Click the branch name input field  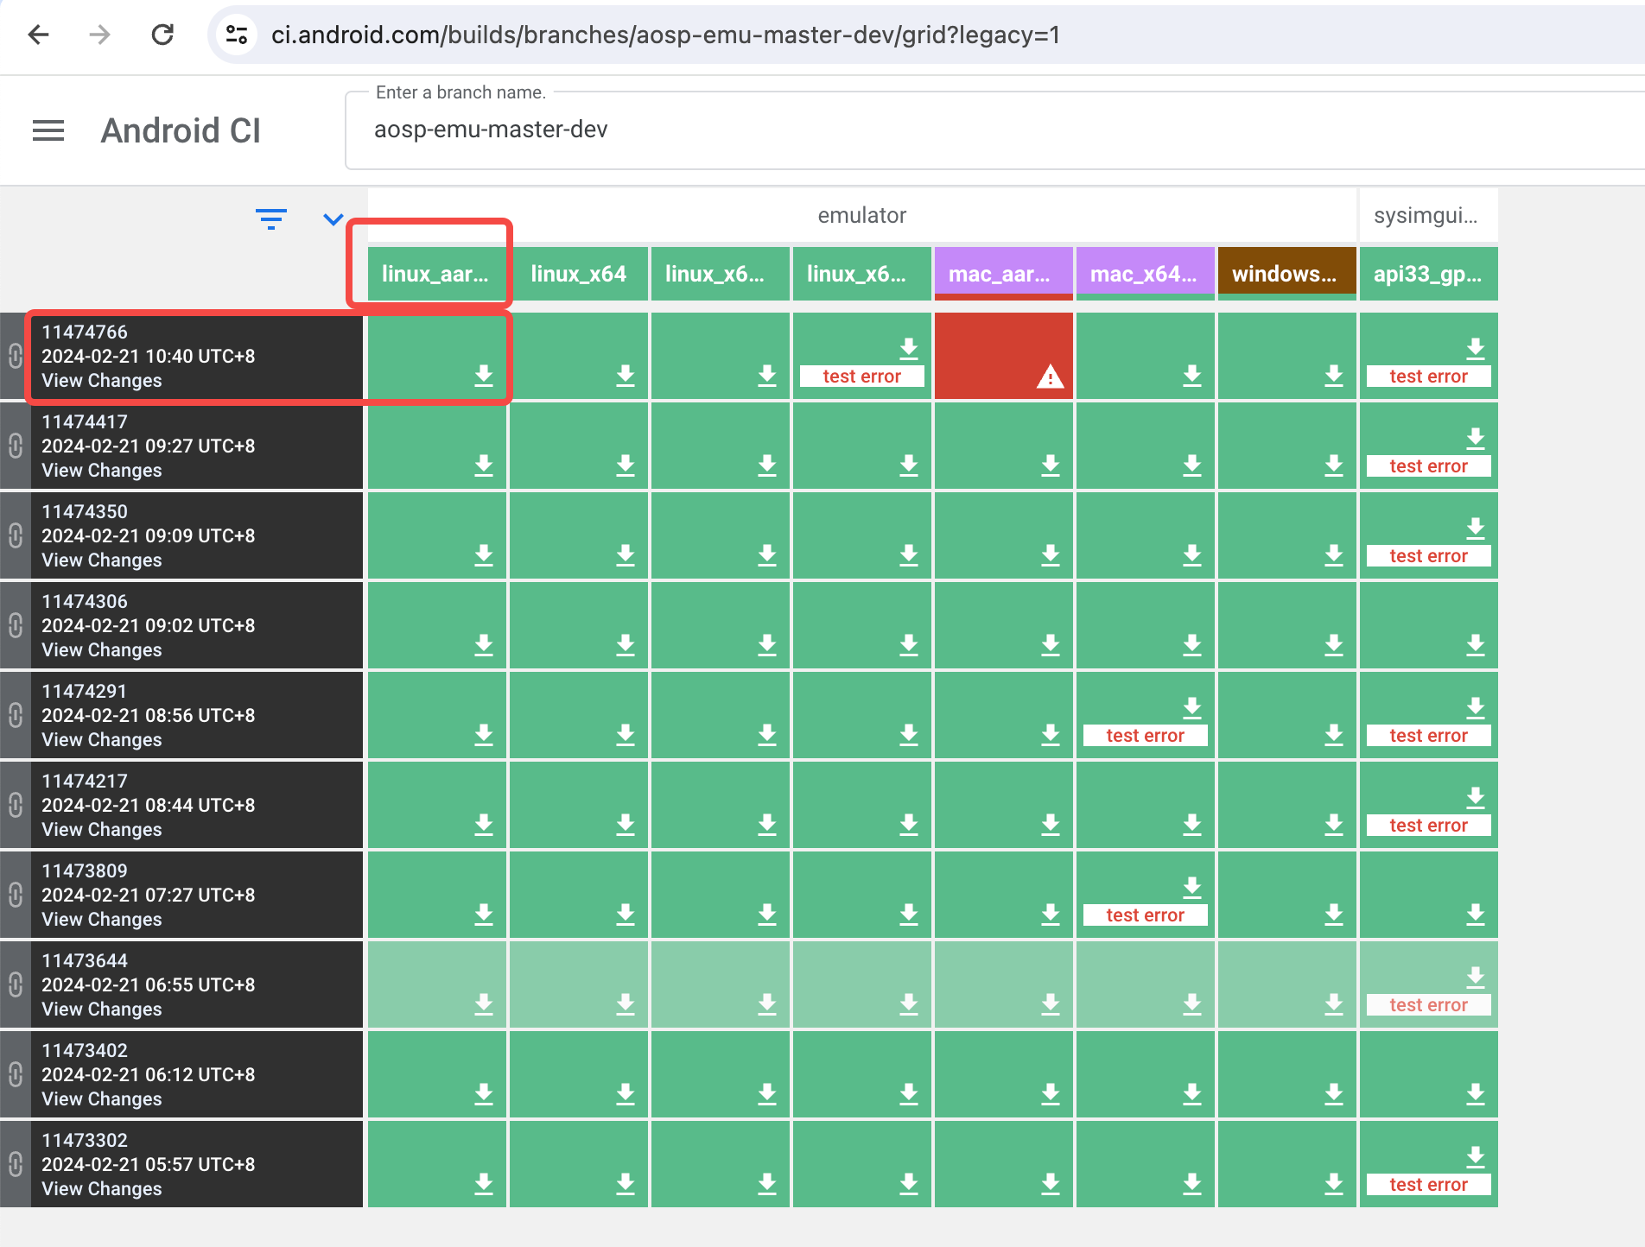pos(994,130)
